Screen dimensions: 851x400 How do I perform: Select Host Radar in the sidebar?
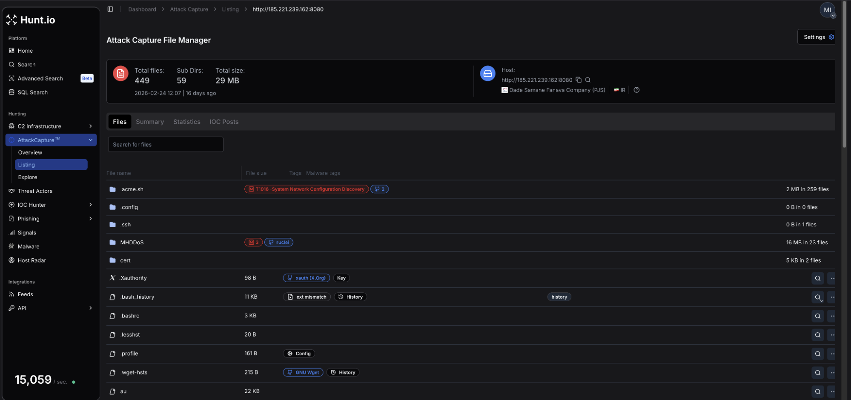pyautogui.click(x=32, y=260)
